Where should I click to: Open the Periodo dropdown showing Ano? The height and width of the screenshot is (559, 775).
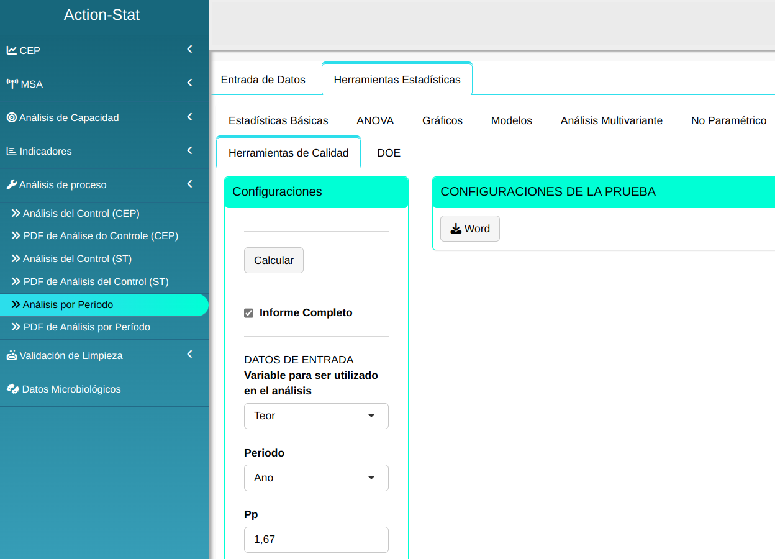316,478
